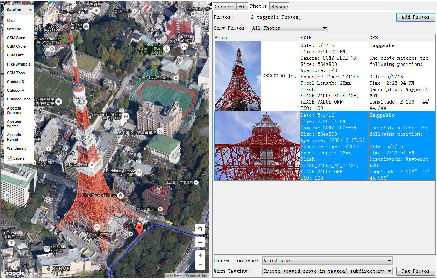437x279 pixels.
Task: Click the Tag Photos button
Action: pos(416,271)
